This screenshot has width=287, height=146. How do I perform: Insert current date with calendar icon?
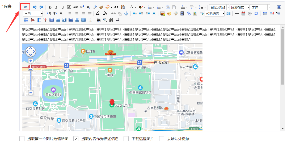click(243, 14)
